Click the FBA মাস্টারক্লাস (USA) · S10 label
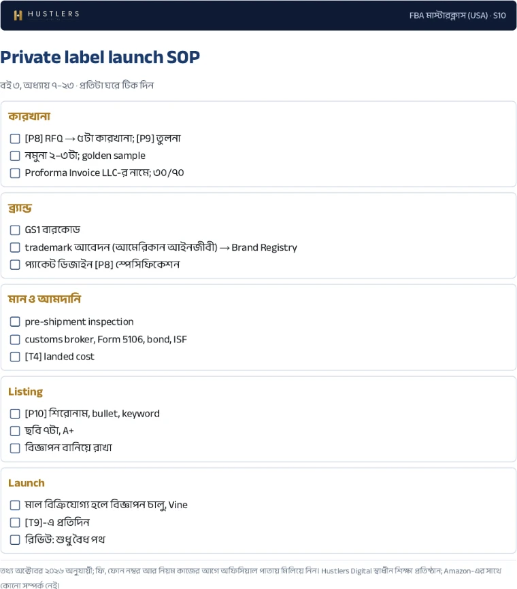Viewport: 517px width, 589px height. [x=458, y=16]
